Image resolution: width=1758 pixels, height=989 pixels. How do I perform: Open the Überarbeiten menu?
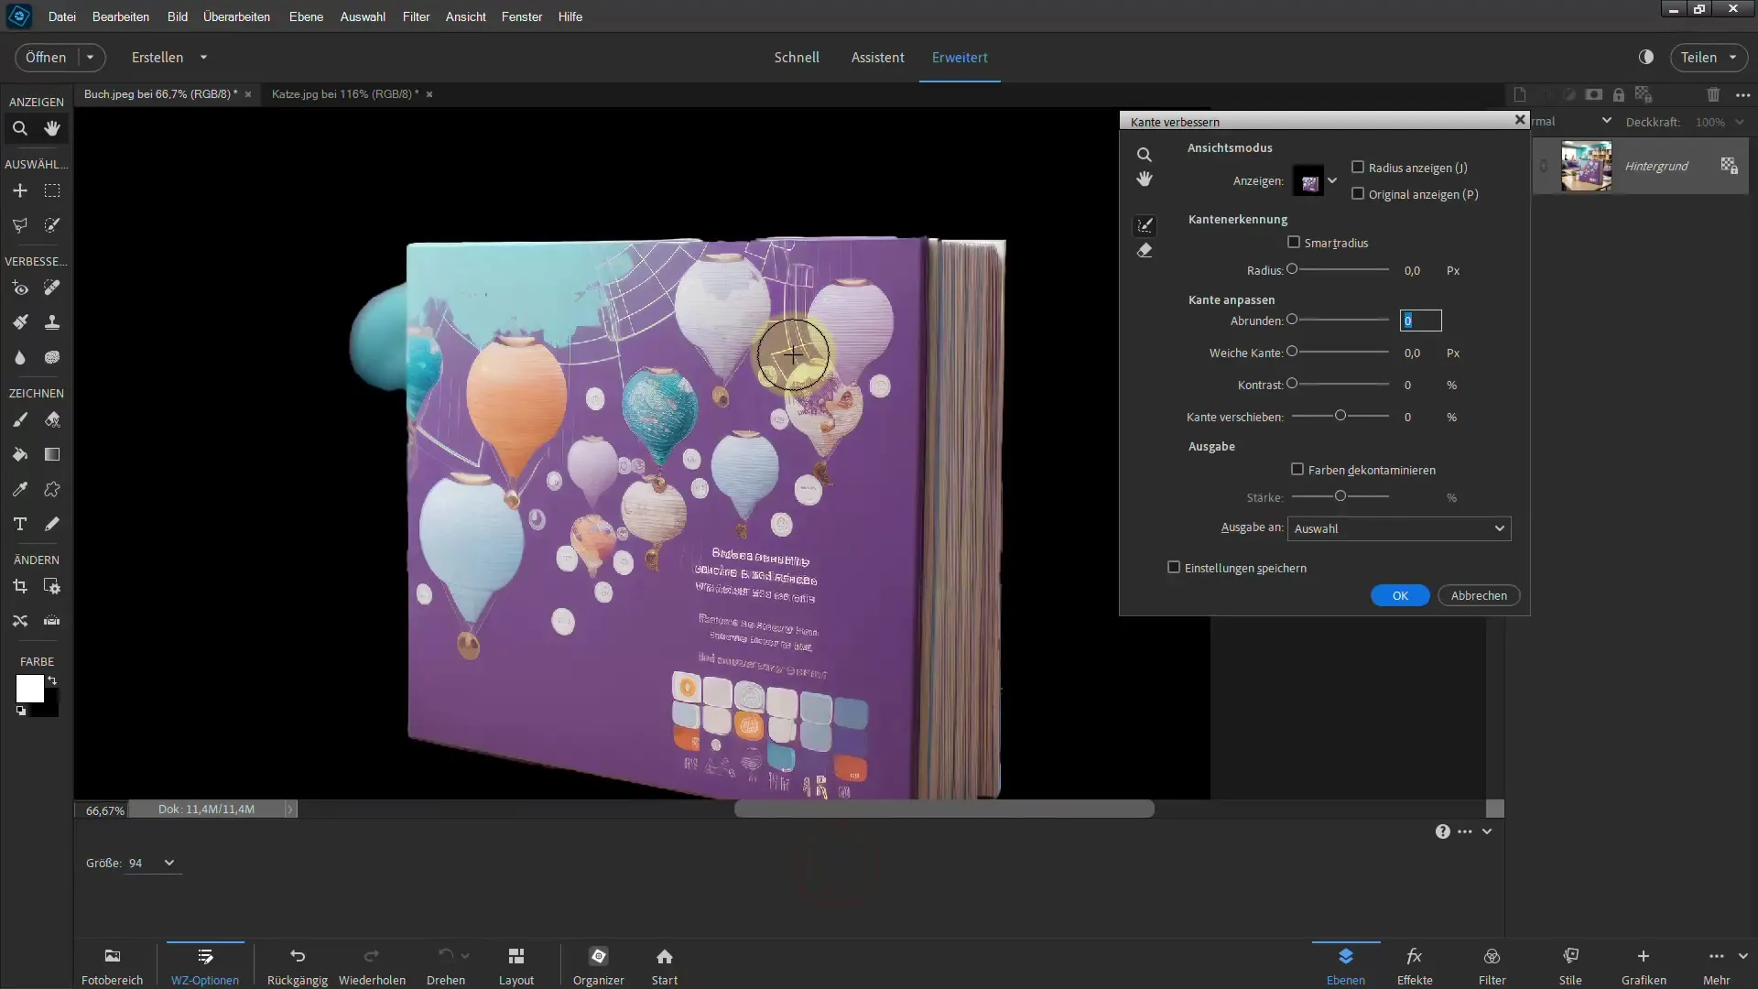[236, 16]
